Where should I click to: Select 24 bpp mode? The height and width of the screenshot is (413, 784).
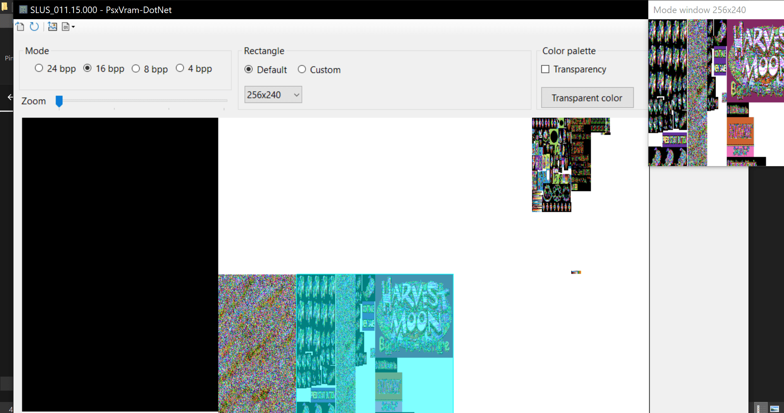pyautogui.click(x=56, y=69)
